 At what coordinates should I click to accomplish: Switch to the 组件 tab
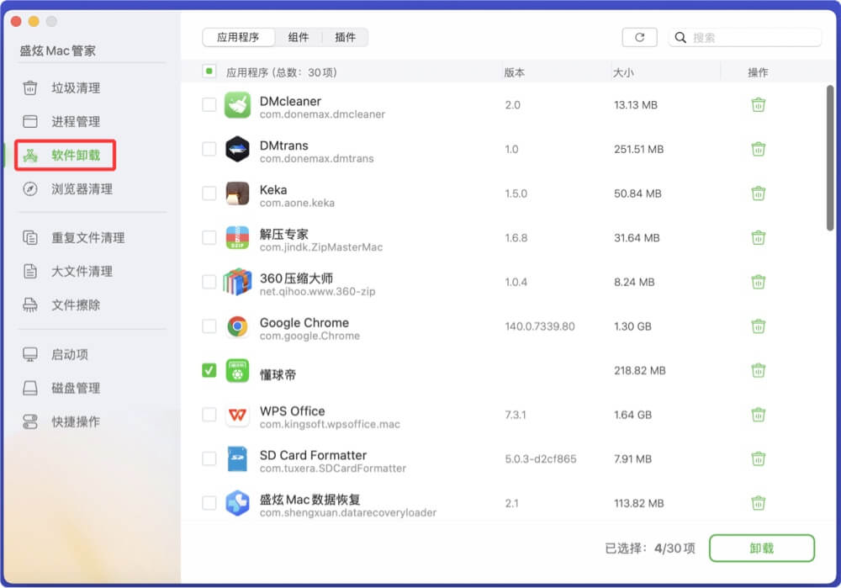coord(299,37)
